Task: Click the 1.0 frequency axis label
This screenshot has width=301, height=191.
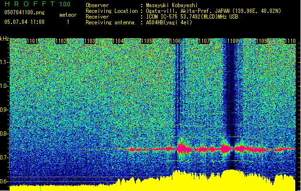Action: point(4,86)
